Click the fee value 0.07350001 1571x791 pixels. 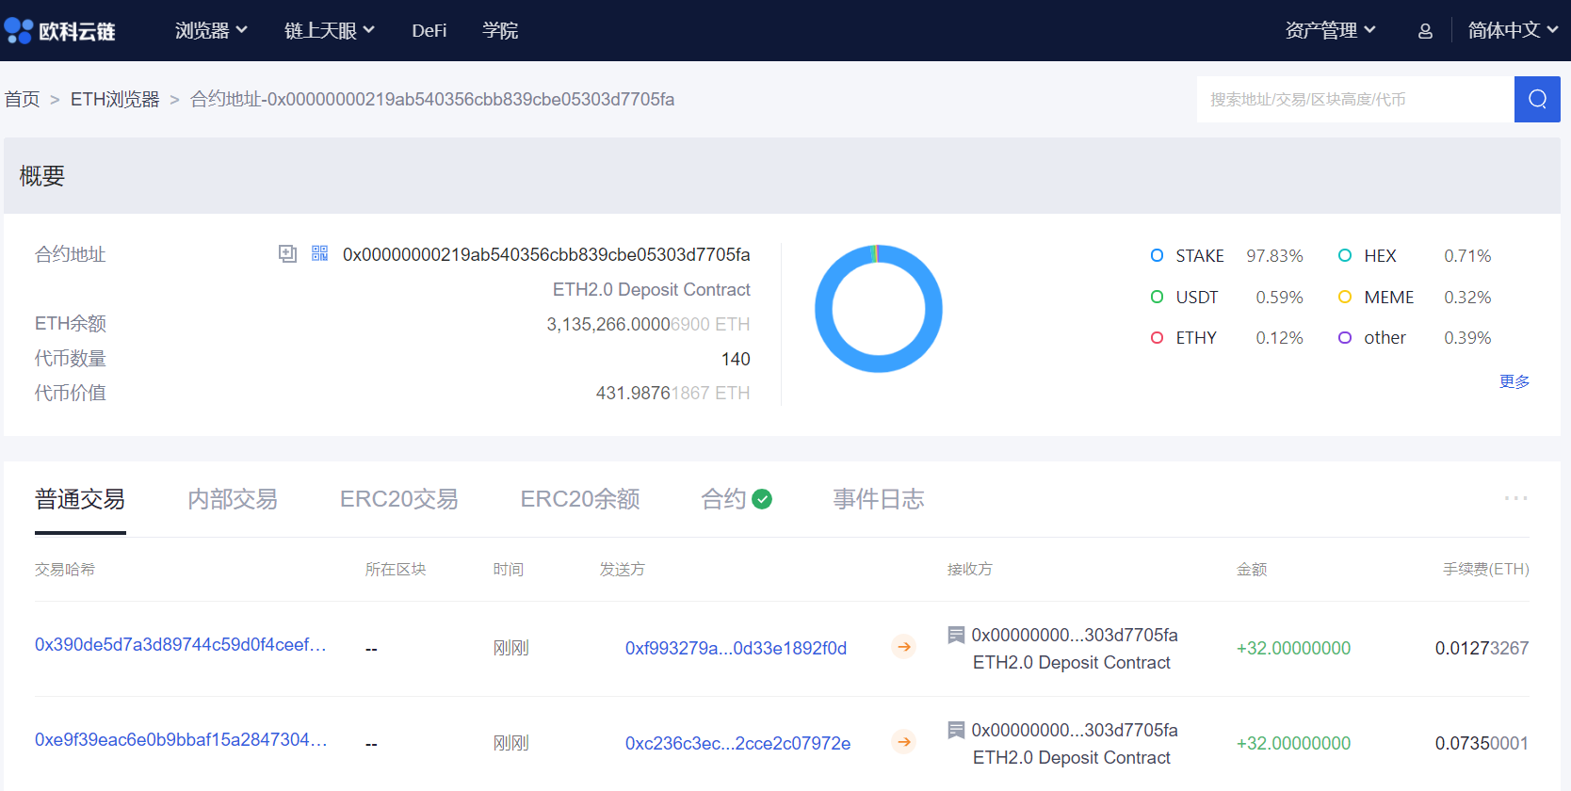click(x=1482, y=743)
